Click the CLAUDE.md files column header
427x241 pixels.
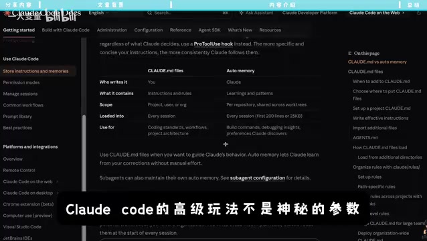[x=165, y=71]
